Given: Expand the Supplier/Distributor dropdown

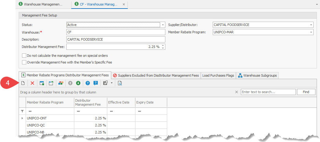Looking at the screenshot, I should pos(311,25).
